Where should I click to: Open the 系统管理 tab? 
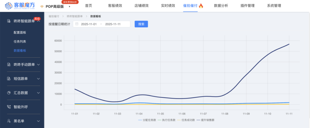point(274,6)
